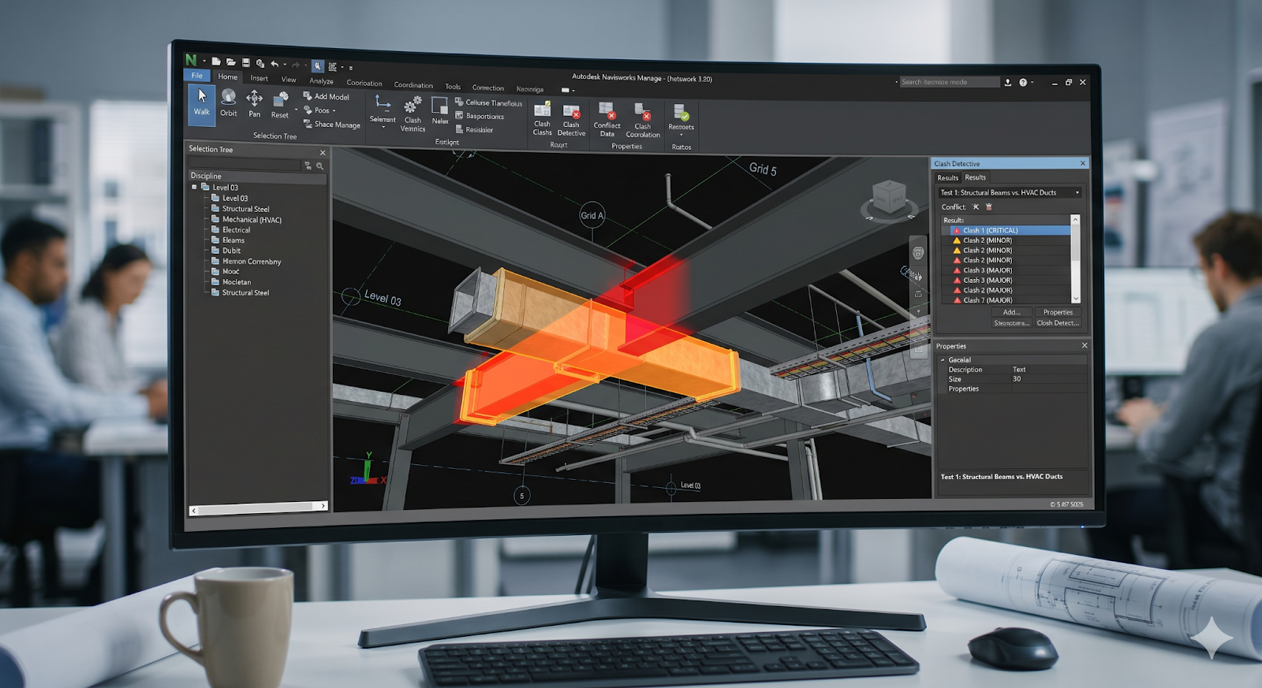Screen dimensions: 1262x688
Task: Click the star icon beside Conflict label
Action: pyautogui.click(x=976, y=207)
